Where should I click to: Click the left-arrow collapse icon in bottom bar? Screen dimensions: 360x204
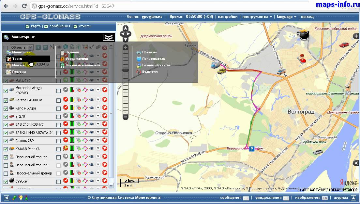[7, 198]
